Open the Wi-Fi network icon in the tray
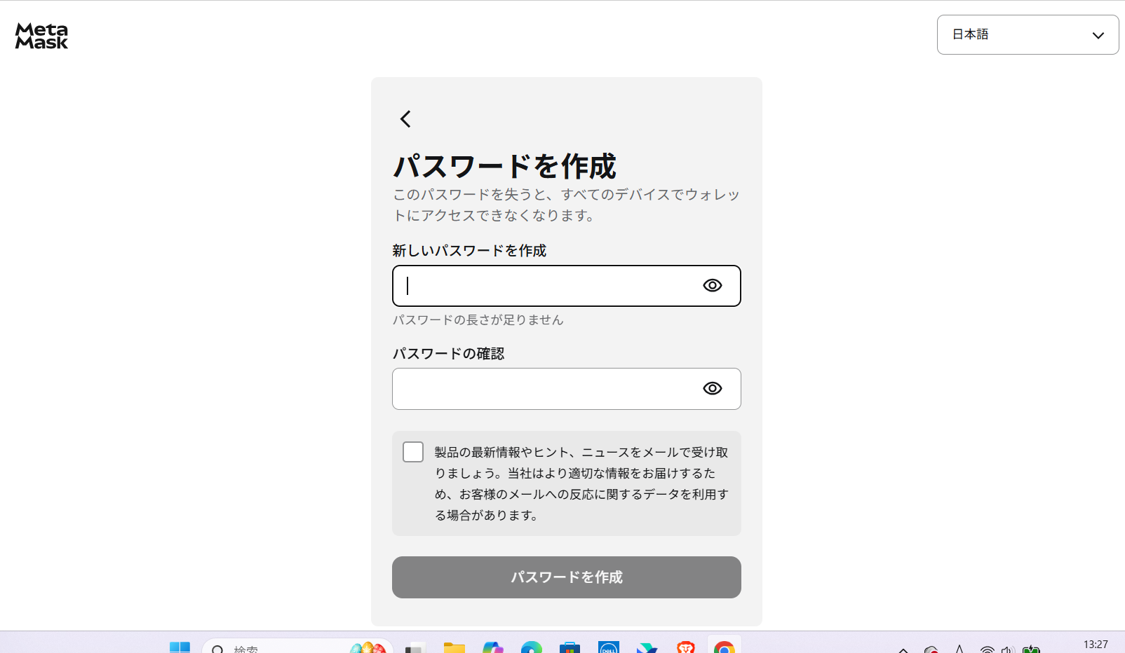The image size is (1125, 653). 988,648
